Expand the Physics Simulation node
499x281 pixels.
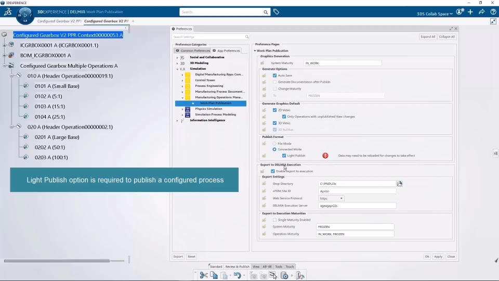pos(182,109)
